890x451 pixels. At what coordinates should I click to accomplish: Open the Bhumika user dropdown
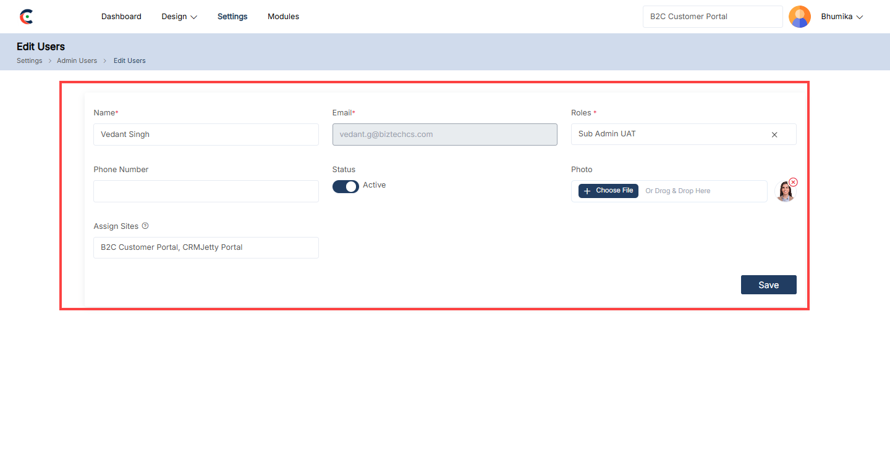pos(841,17)
